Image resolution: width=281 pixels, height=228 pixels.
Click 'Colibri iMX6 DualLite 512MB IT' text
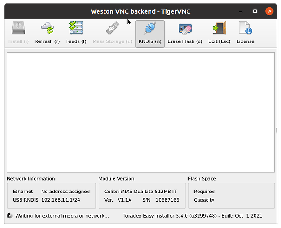click(140, 192)
